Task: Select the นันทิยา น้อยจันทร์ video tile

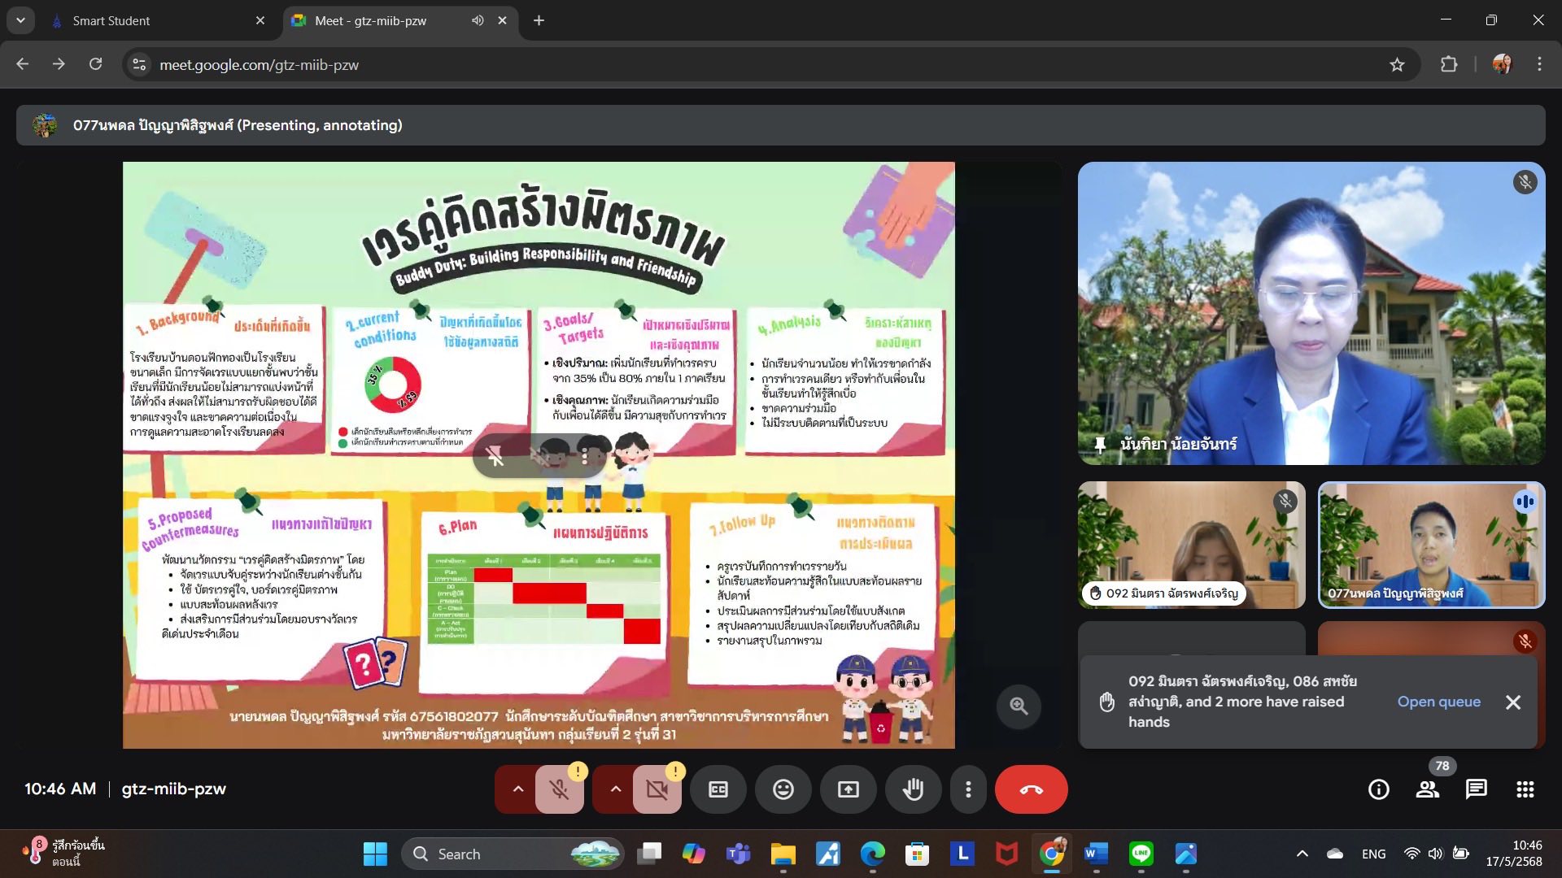Action: pyautogui.click(x=1311, y=314)
